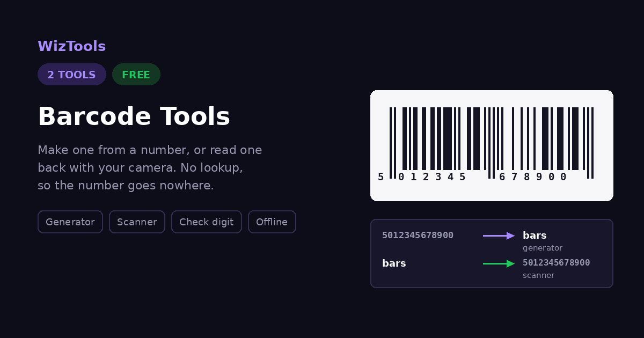Click the 5012345678900 result above scanner label

coord(557,262)
